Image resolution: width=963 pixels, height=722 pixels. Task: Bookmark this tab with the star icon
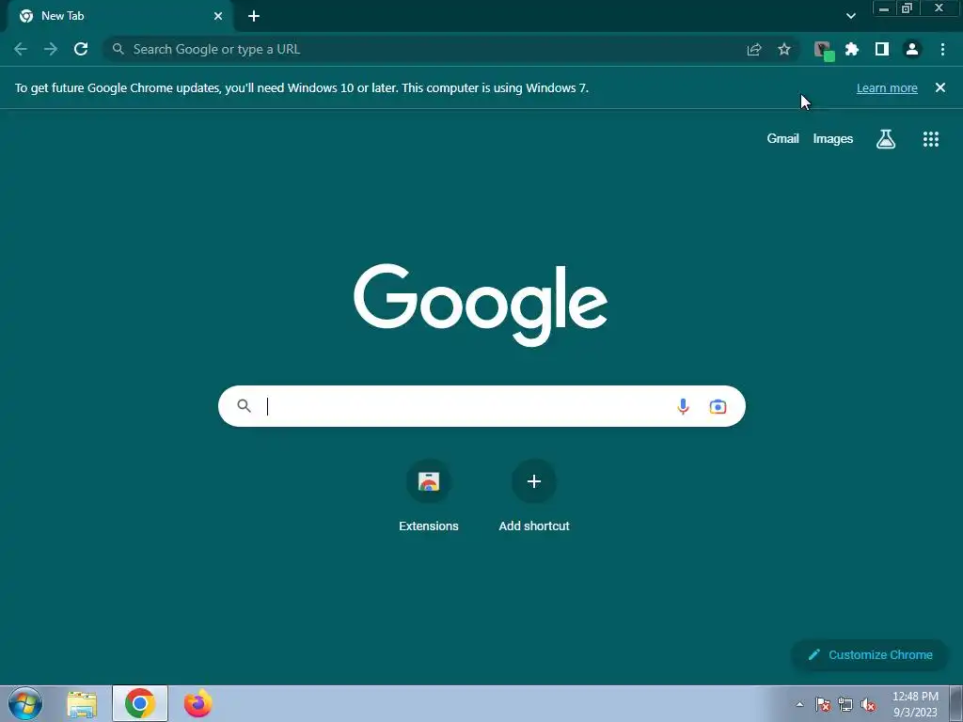point(784,49)
